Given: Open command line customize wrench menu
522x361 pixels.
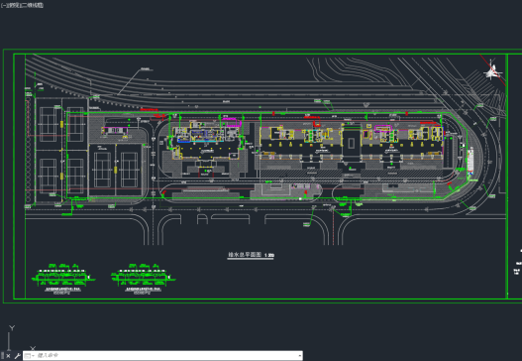Looking at the screenshot, I should tap(17, 356).
